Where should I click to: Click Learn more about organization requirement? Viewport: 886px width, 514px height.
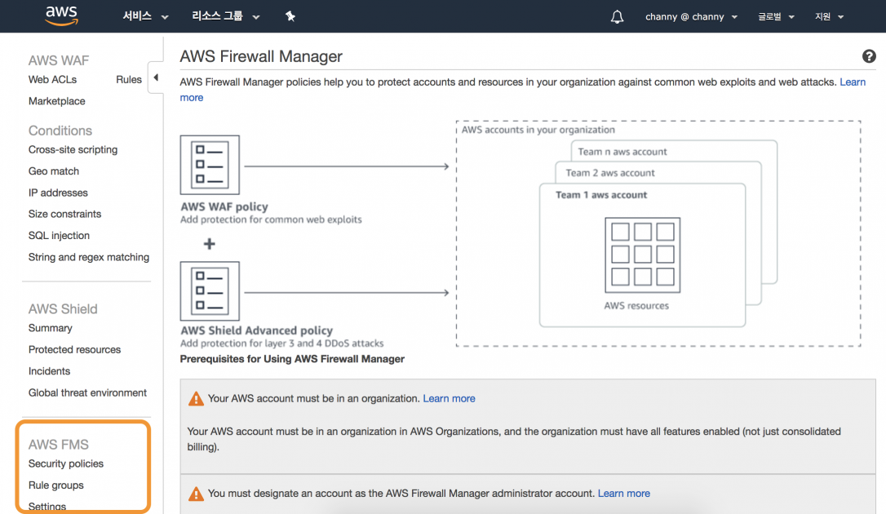tap(449, 398)
